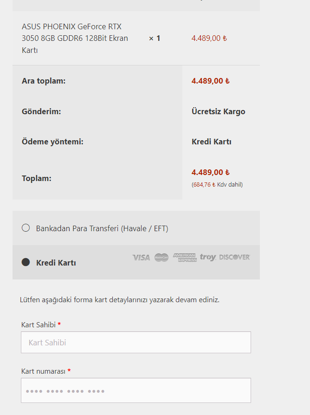Click the troy card logo
This screenshot has height=415, width=310.
208,257
